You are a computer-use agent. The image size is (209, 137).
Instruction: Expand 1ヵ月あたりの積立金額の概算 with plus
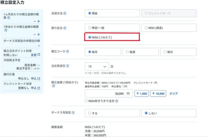click(x=39, y=21)
